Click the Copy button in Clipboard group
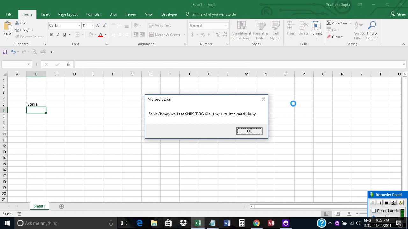Viewport: 408px width, 229px height. (x=22, y=30)
